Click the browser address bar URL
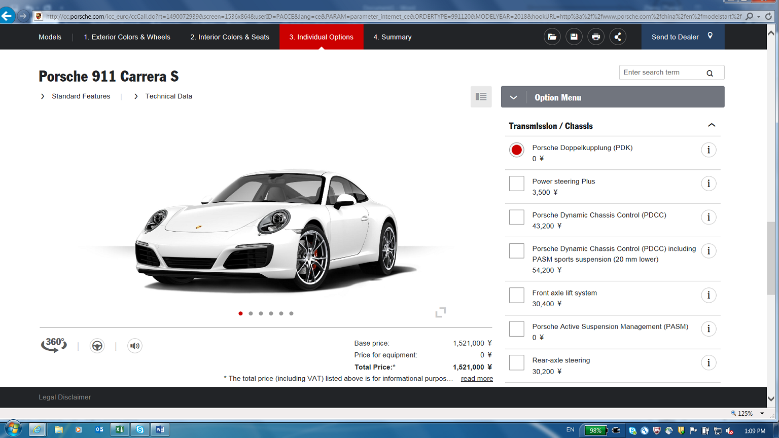 tap(393, 16)
